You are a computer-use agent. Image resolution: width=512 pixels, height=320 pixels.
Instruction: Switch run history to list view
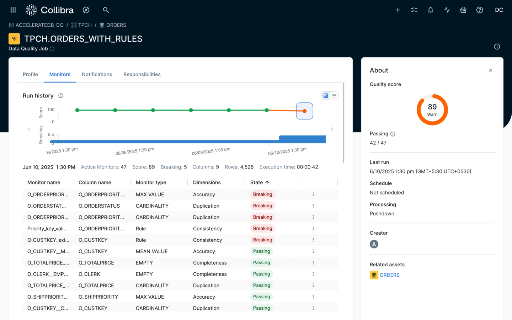pos(334,96)
